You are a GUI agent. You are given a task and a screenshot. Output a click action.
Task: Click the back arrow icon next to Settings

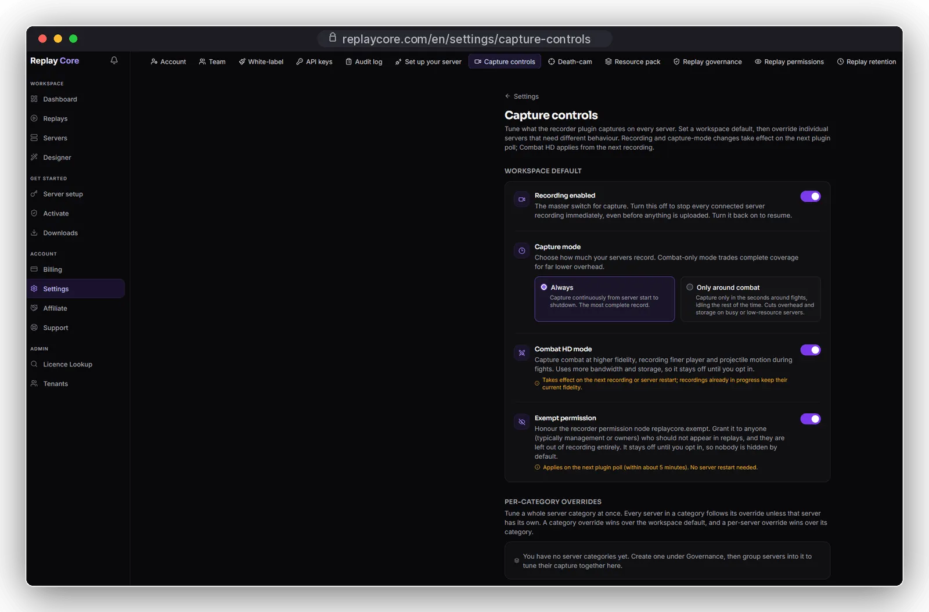coord(507,96)
